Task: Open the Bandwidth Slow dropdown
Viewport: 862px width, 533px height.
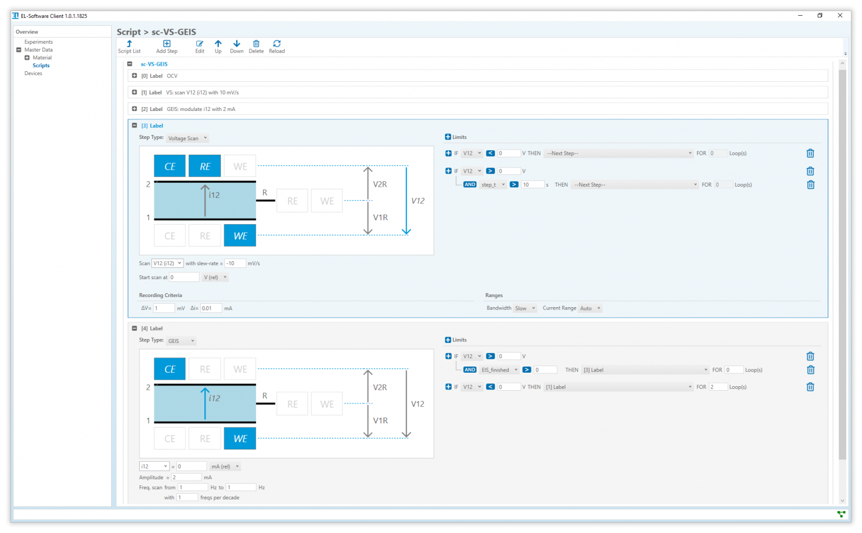Action: (x=525, y=308)
